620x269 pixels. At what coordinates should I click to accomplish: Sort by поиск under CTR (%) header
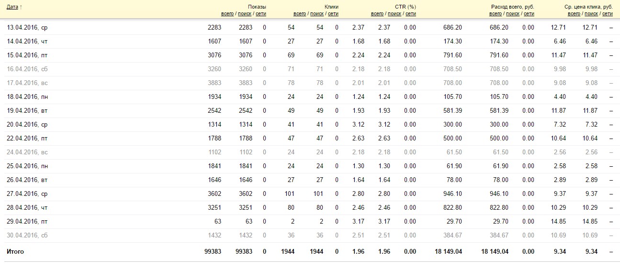395,14
